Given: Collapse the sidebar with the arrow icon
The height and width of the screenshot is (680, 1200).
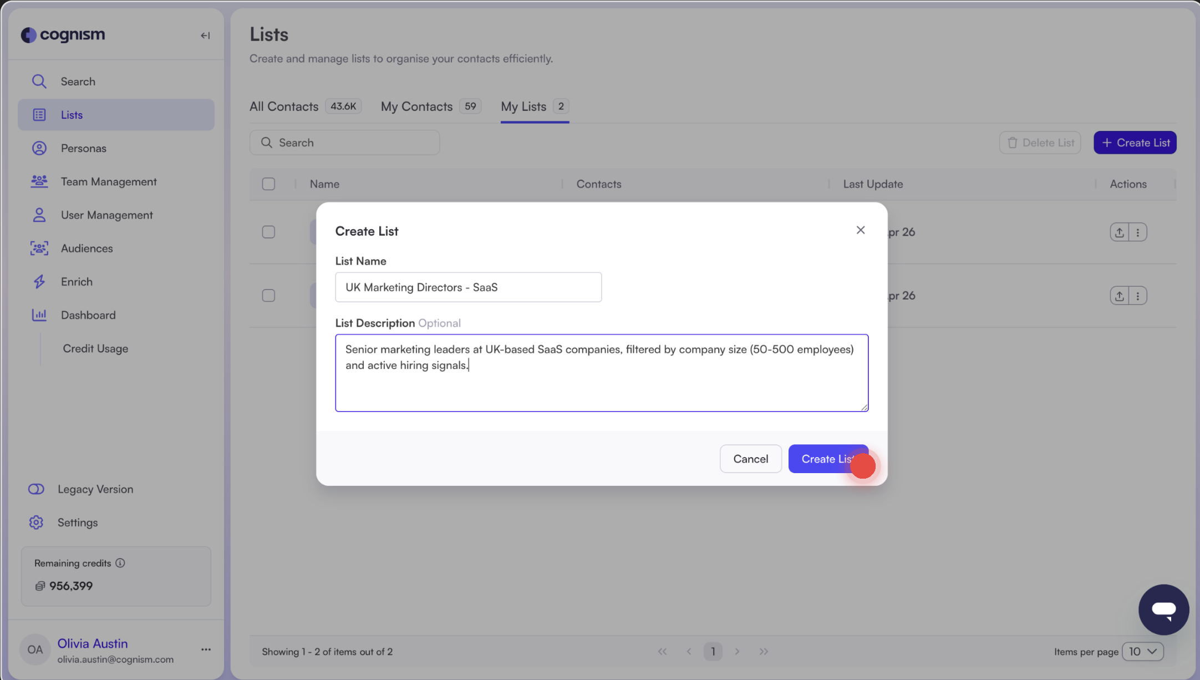Looking at the screenshot, I should coord(205,35).
